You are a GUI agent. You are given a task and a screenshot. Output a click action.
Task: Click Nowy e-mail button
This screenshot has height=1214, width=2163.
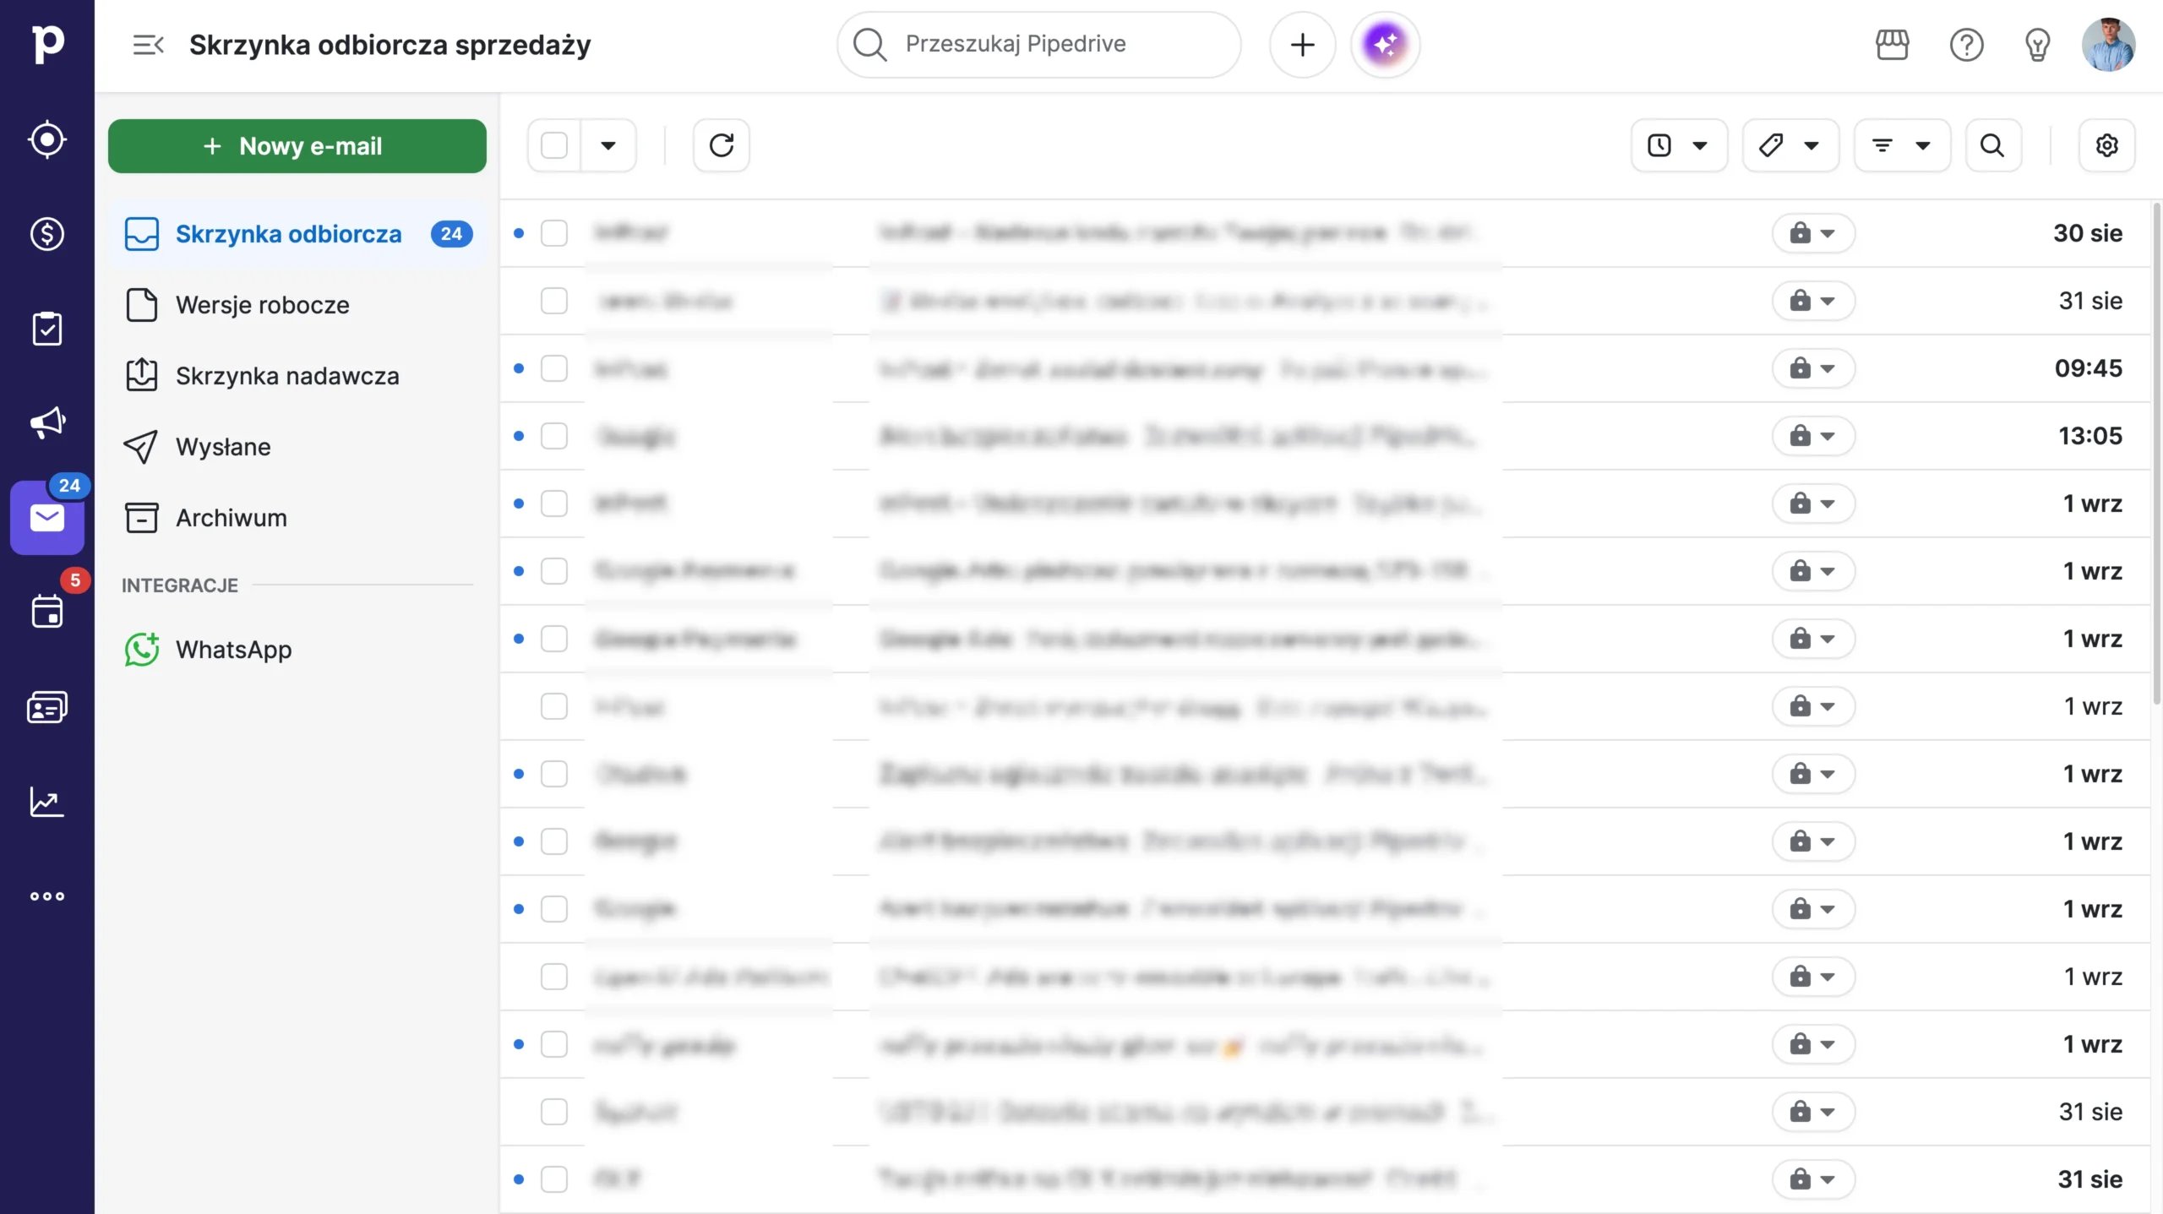coord(297,146)
